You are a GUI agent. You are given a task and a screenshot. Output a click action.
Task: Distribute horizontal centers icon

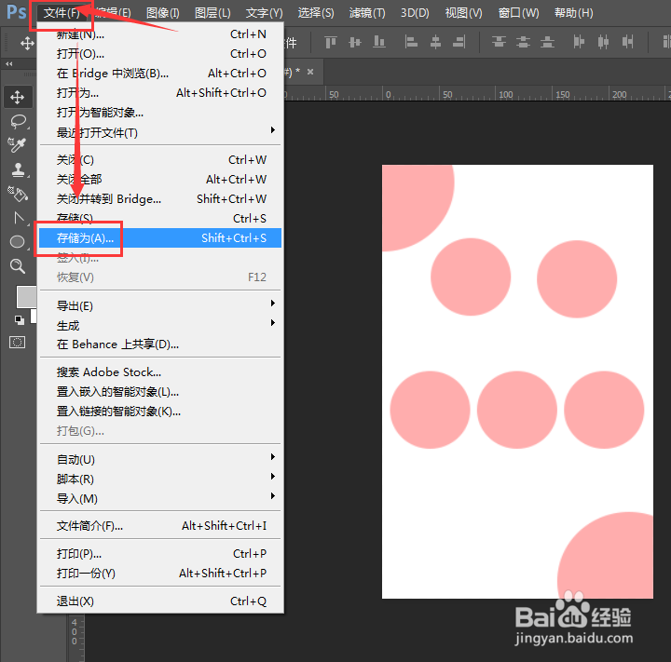point(603,42)
